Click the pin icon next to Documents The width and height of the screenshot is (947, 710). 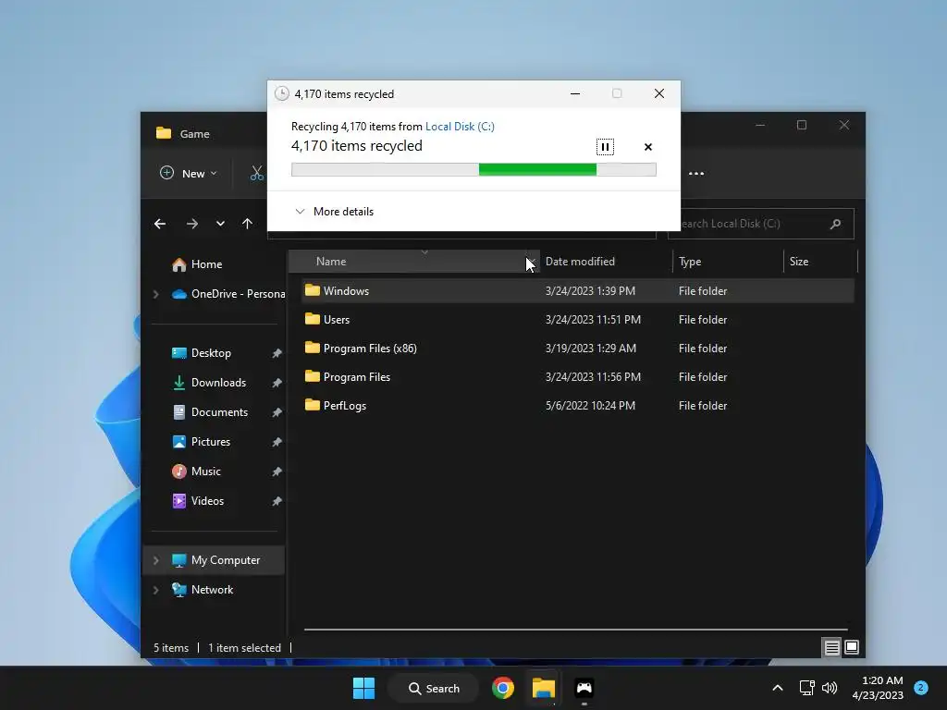pos(277,412)
